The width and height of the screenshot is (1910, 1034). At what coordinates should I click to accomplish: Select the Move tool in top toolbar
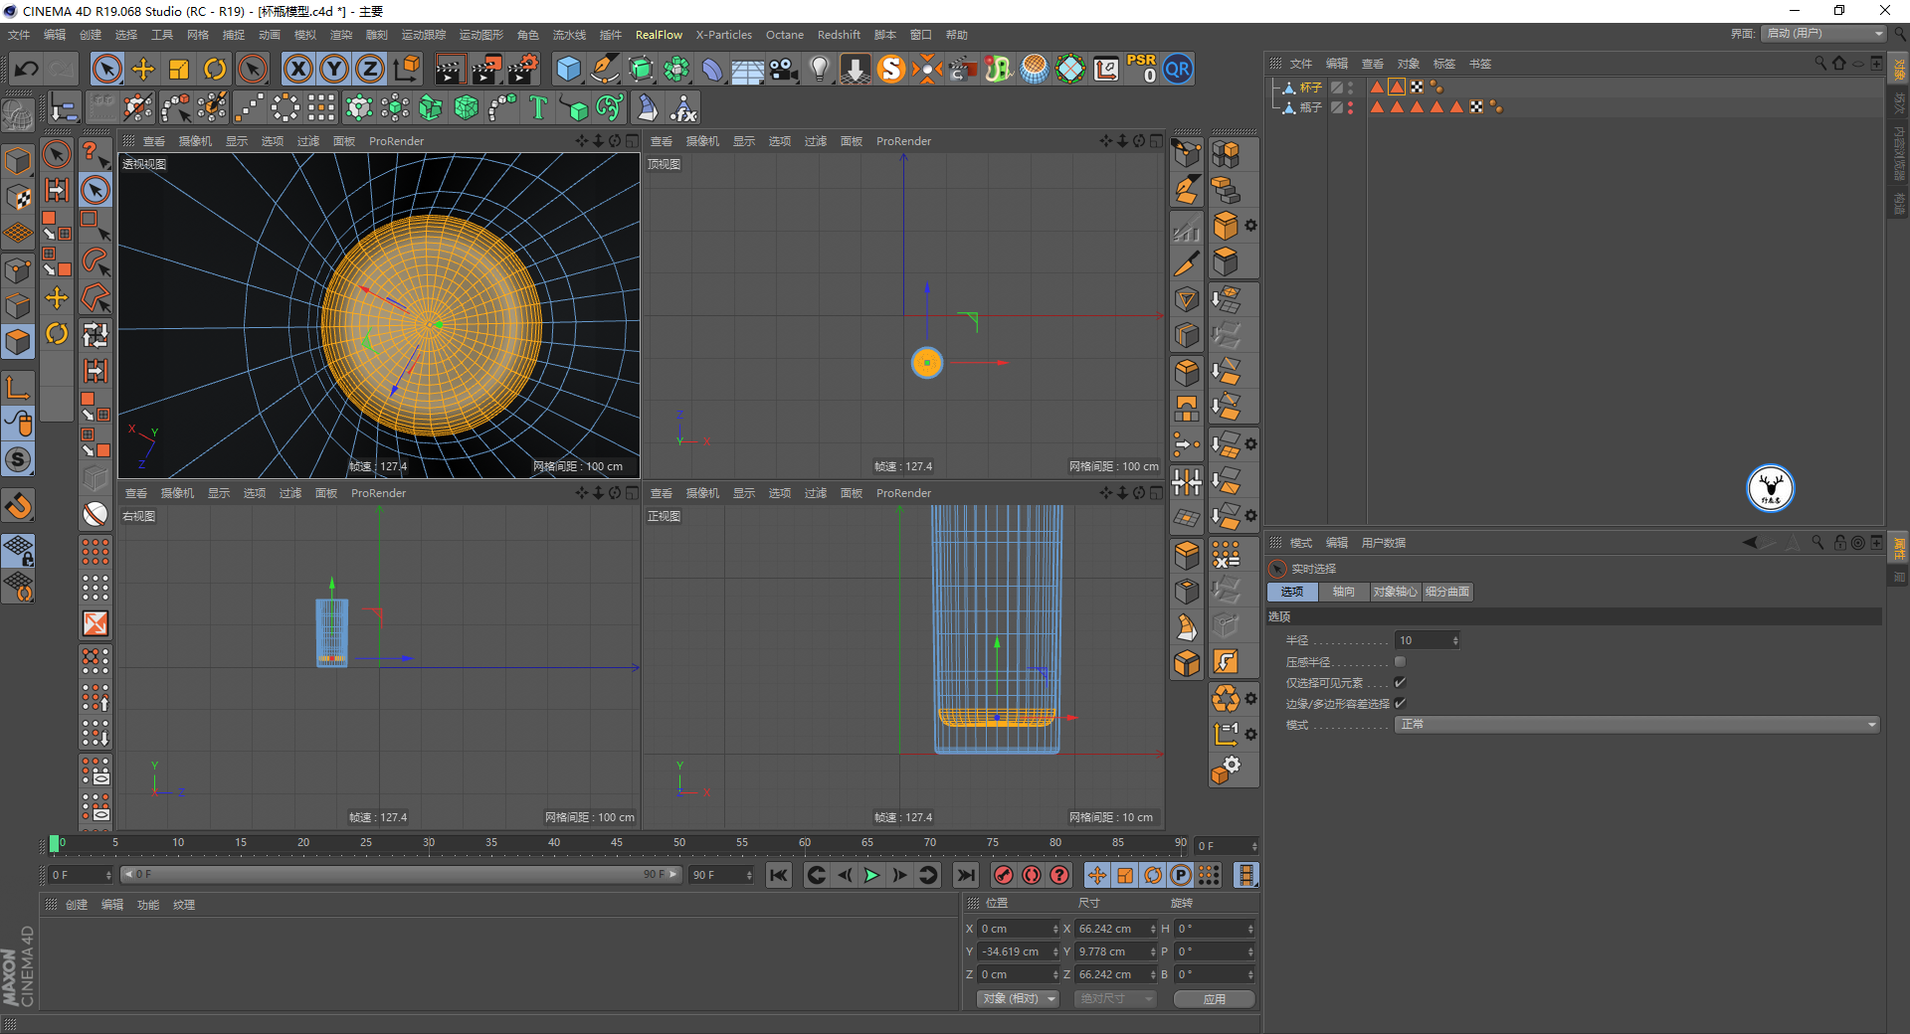coord(143,69)
